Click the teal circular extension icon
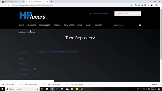162x91 pixels. tap(139, 5)
